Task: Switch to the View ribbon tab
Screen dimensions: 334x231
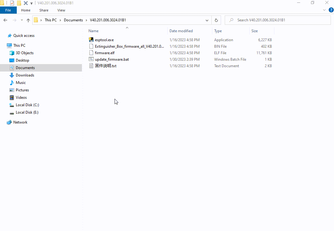Action: [x=61, y=10]
